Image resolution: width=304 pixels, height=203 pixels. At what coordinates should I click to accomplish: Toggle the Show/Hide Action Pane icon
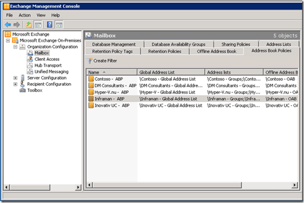point(59,24)
